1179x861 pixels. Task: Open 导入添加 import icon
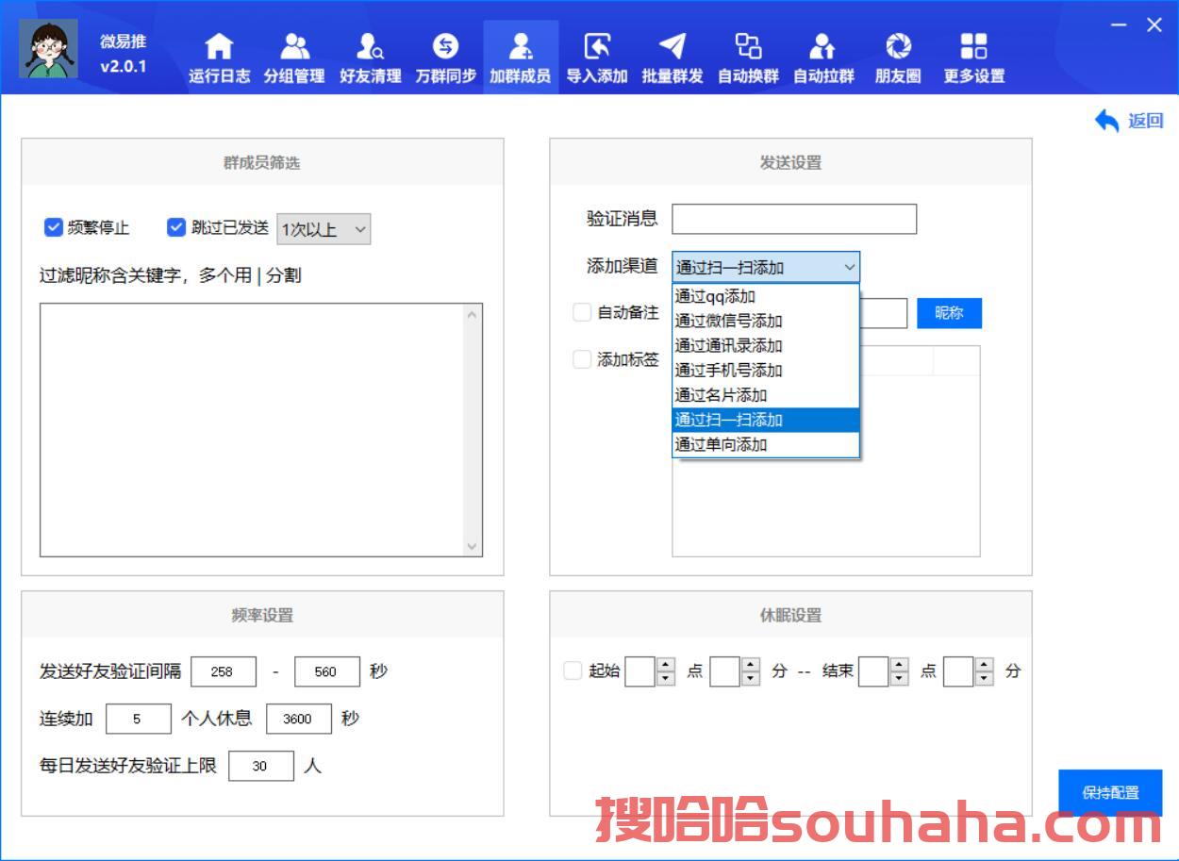pos(596,47)
